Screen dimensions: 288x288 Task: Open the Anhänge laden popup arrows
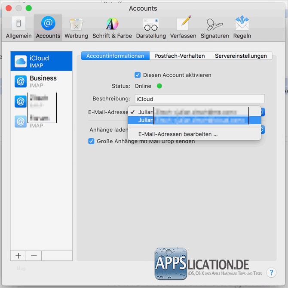click(x=263, y=130)
